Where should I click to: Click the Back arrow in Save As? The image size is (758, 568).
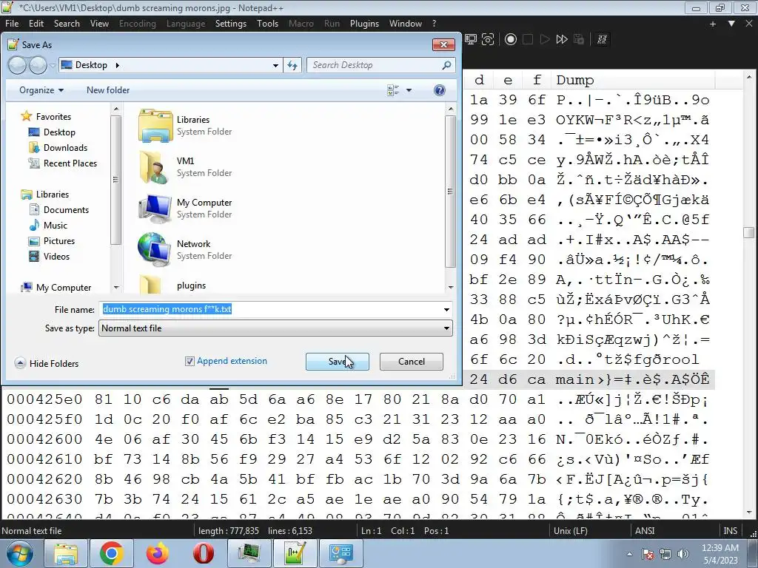(x=18, y=65)
